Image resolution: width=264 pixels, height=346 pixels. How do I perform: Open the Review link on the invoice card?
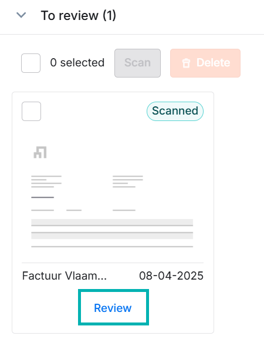(113, 308)
